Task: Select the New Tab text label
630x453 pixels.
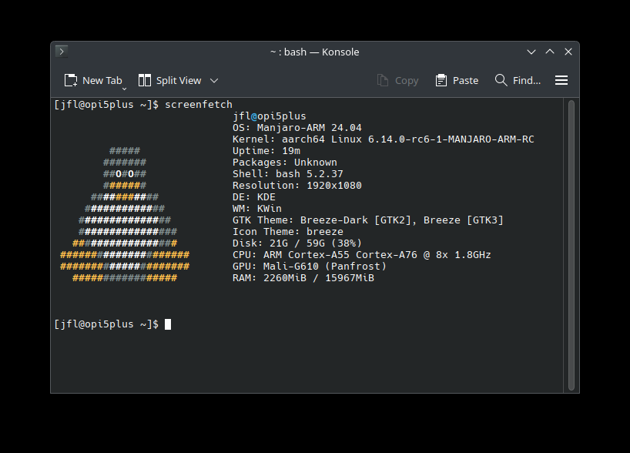Action: 102,80
